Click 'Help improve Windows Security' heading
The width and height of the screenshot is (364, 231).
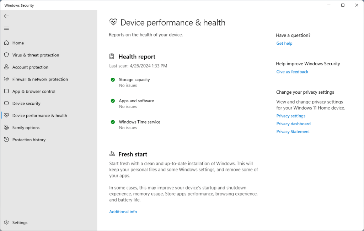pyautogui.click(x=308, y=64)
